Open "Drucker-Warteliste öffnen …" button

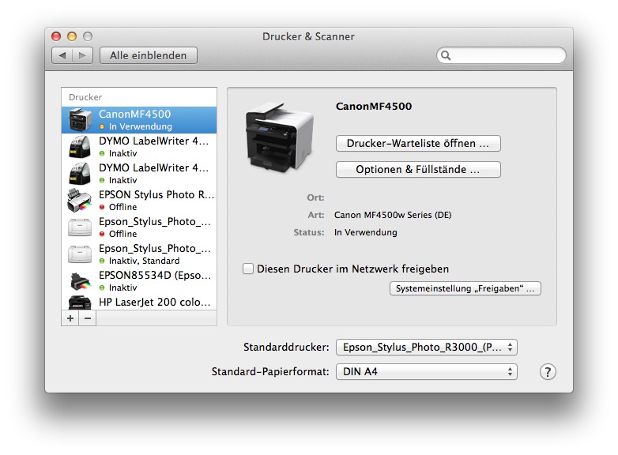coord(418,144)
